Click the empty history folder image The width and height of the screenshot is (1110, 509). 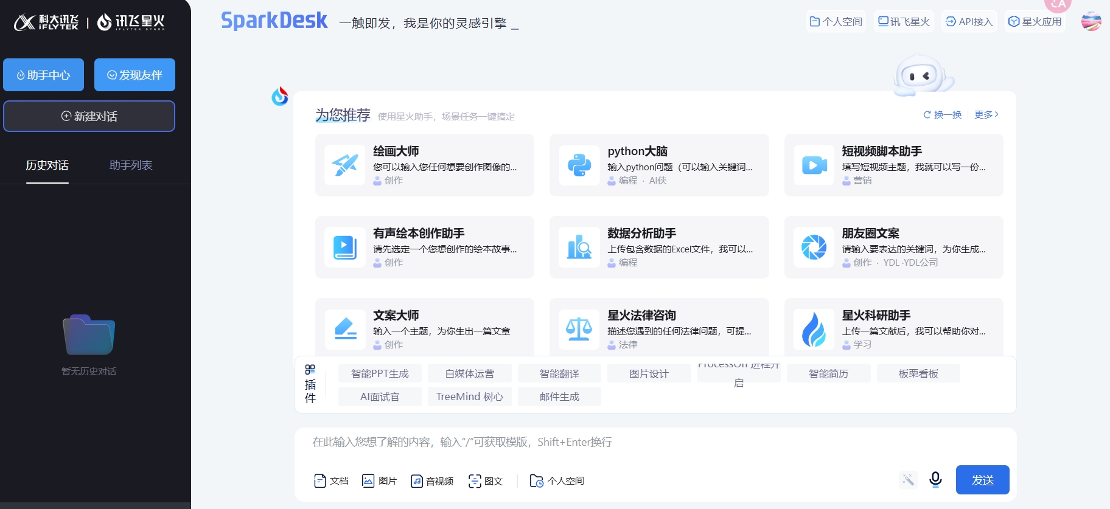[x=89, y=334]
